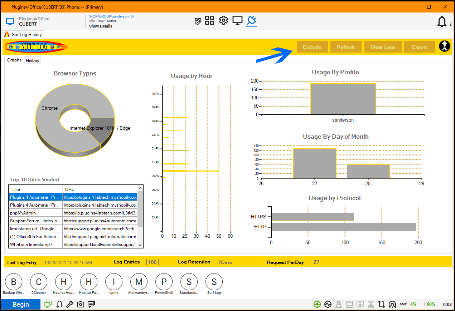Viewport: 455px width, 311px height.
Task: Click the Log Entries value 186
Action: pyautogui.click(x=153, y=262)
